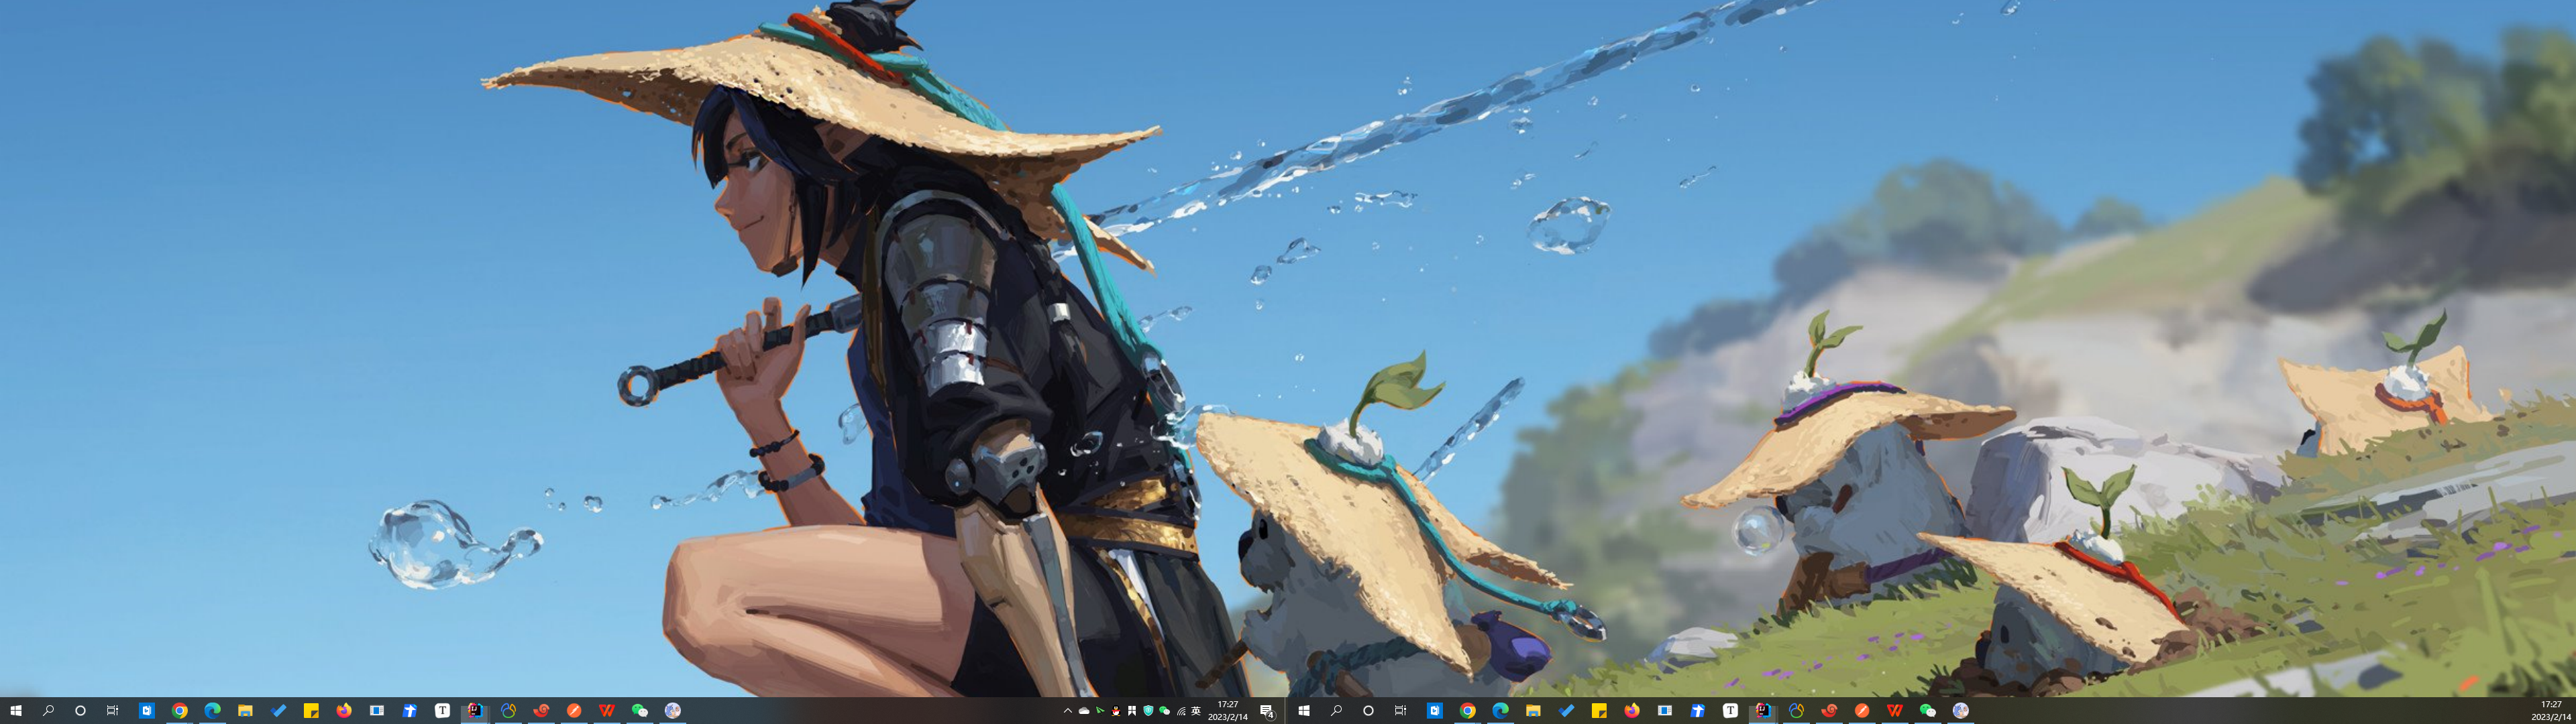Open the Wi-Fi network tray icon
Screen dimensions: 2576x724
(1182, 711)
